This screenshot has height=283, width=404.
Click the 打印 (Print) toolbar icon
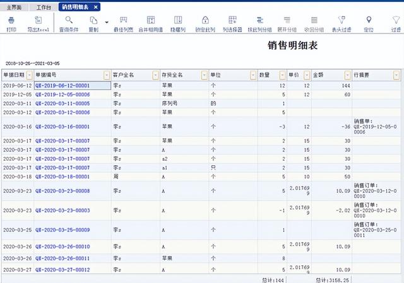tap(11, 21)
